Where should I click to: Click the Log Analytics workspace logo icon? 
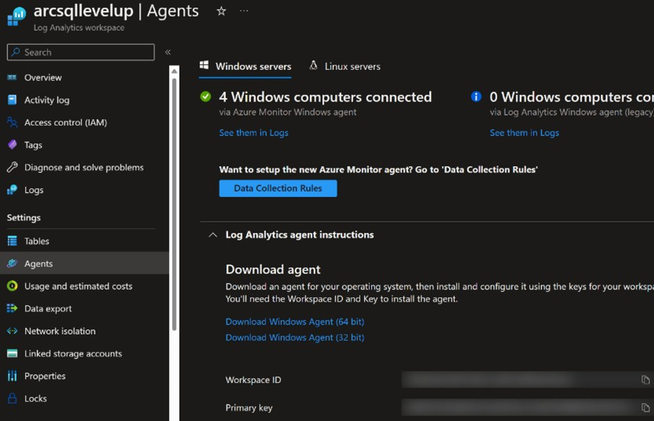point(16,16)
